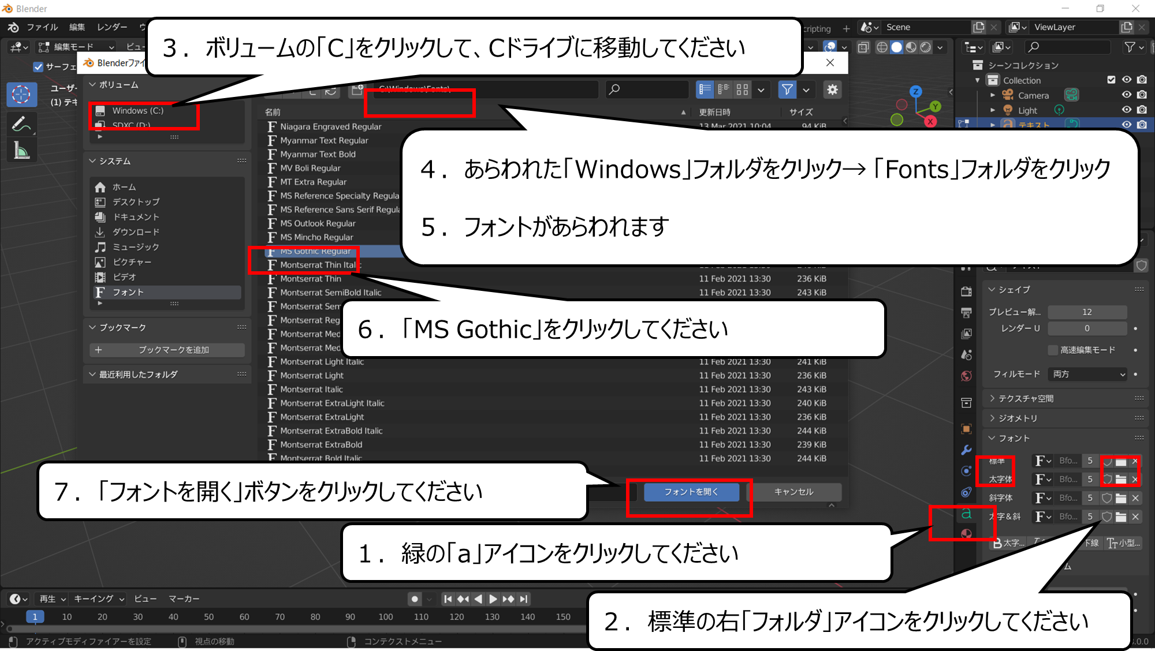Collapse the ボリューム section in file browser

tap(114, 85)
